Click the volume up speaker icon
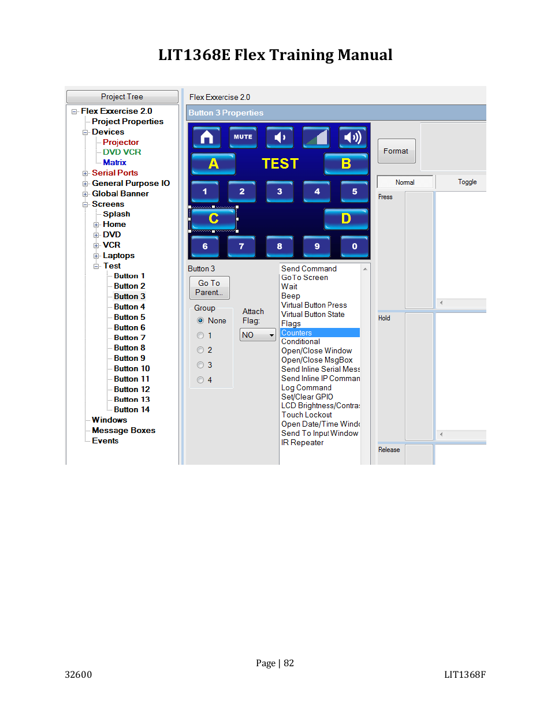The height and width of the screenshot is (713, 551). 353,137
